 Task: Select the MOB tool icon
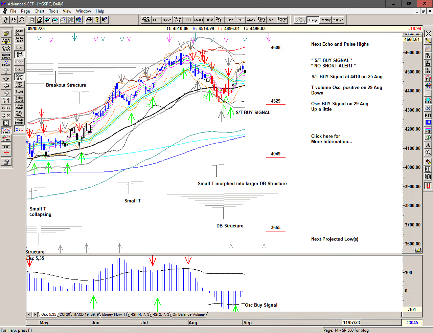pyautogui.click(x=428, y=130)
